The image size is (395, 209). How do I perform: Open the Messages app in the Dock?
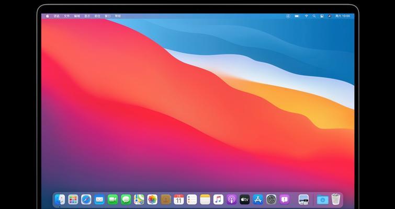(126, 200)
